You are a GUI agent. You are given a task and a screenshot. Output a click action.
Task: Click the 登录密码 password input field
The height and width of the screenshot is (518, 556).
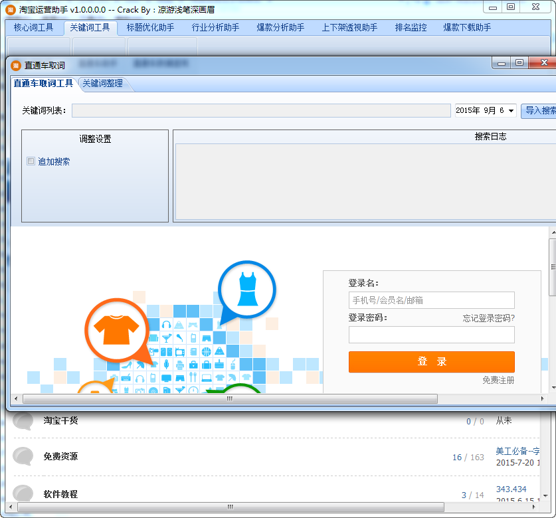(x=432, y=335)
